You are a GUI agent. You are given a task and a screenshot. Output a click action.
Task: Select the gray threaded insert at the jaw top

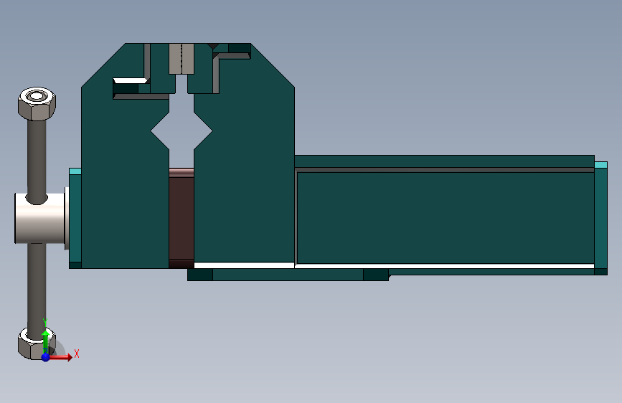pos(182,59)
